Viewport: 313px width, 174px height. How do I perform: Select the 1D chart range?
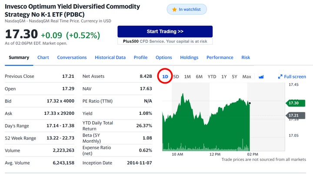click(x=165, y=77)
